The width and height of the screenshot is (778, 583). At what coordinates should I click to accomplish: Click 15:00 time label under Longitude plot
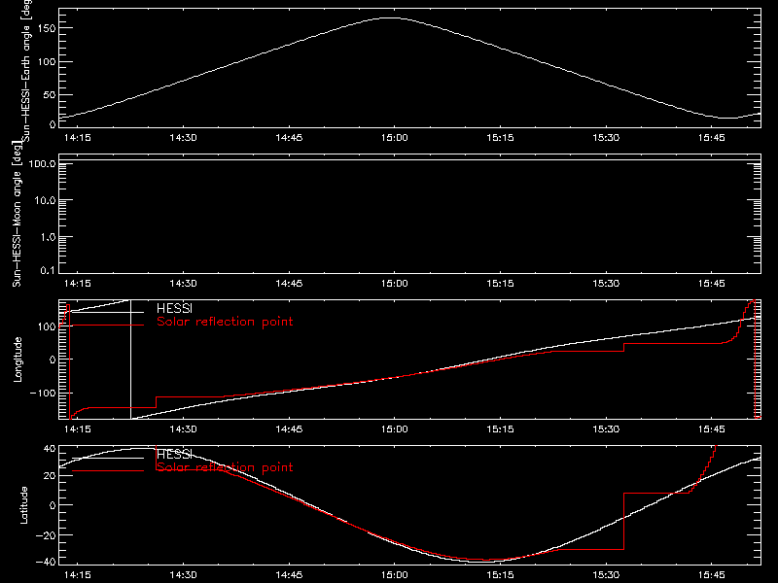tap(395, 429)
